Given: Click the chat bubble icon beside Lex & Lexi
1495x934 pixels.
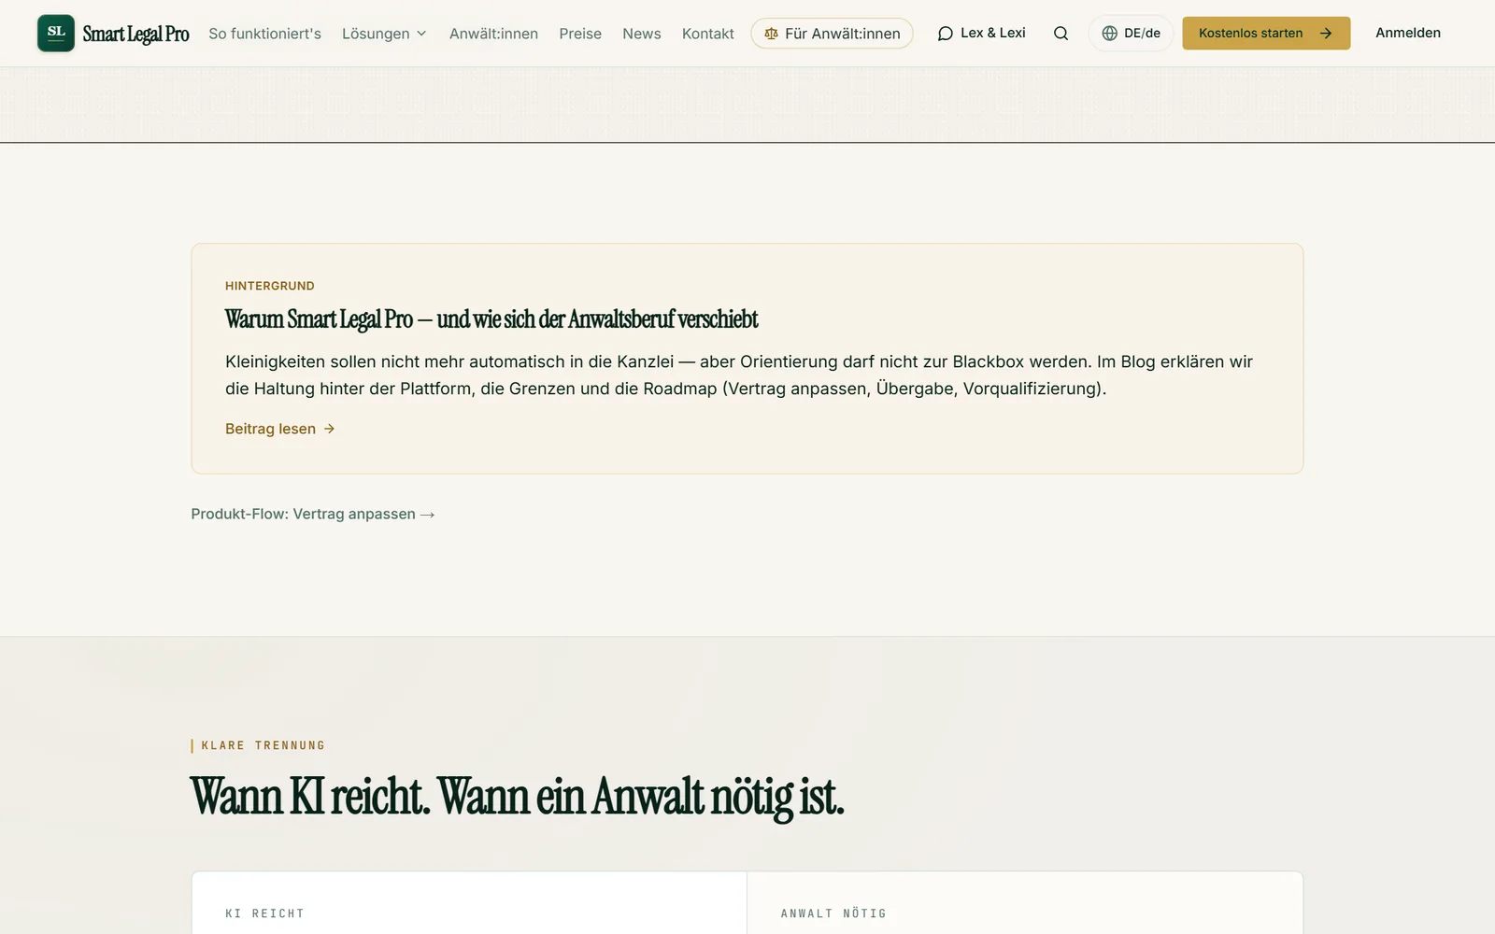Looking at the screenshot, I should [946, 34].
